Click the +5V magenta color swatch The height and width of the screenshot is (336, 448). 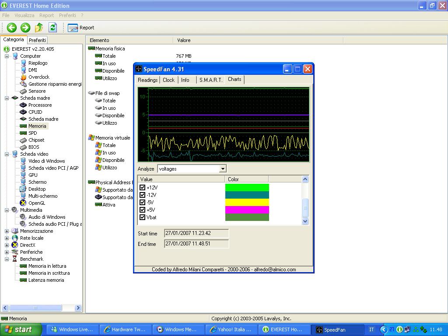click(x=247, y=210)
